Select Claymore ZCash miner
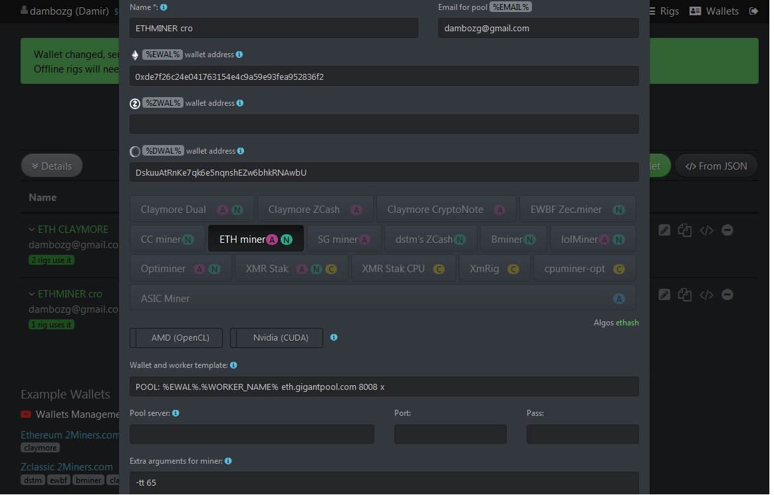 (x=315, y=210)
